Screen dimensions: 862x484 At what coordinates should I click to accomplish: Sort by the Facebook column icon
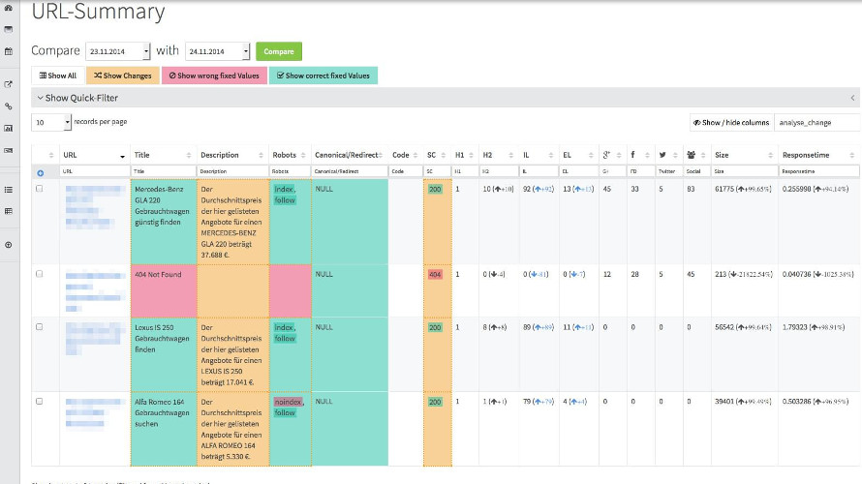pos(632,155)
